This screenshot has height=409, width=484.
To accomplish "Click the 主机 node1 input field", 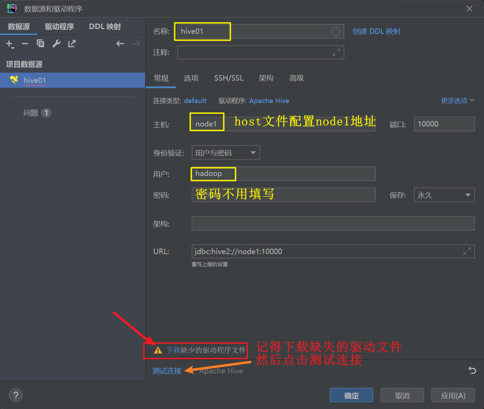I will [x=283, y=124].
